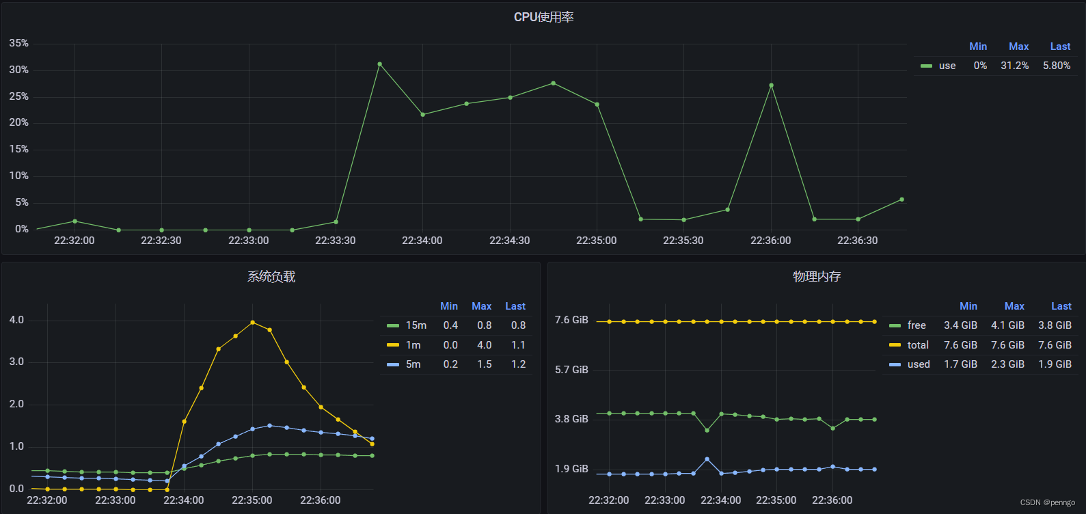Click the used Max value 2.3 GiB

[x=1007, y=364]
